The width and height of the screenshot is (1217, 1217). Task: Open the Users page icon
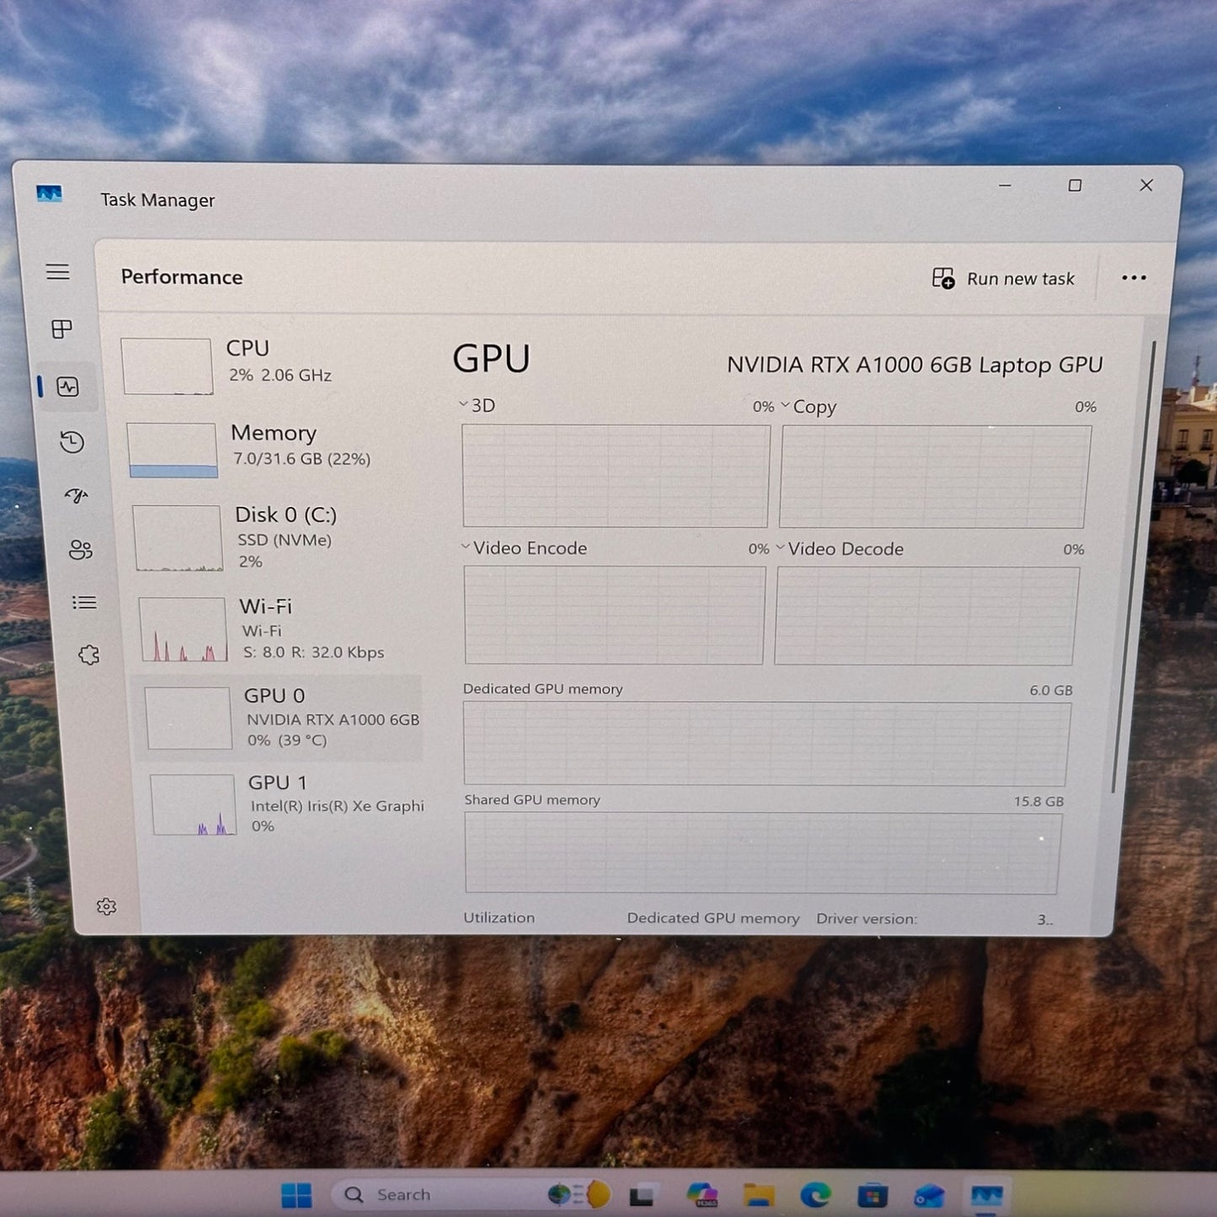(81, 550)
